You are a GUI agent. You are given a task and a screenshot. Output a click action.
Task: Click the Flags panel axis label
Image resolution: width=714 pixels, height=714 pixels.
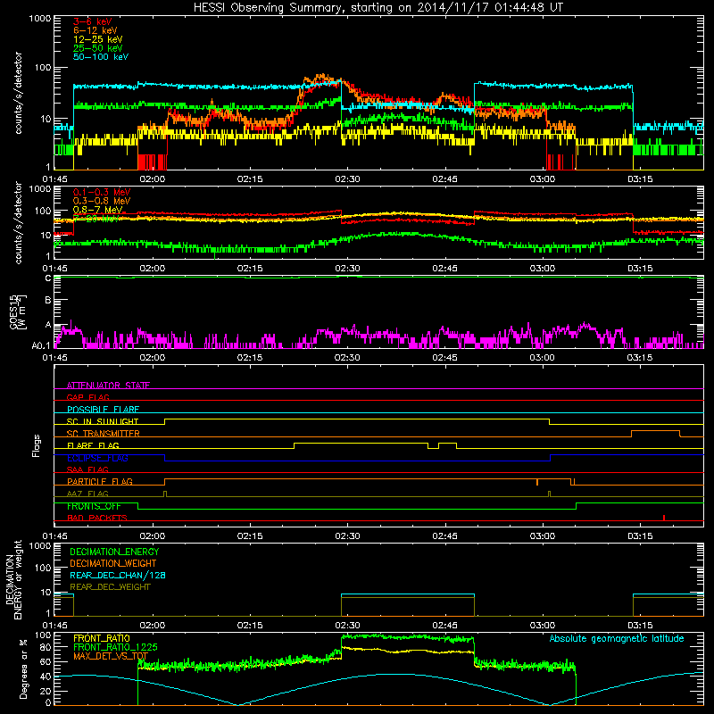tap(36, 445)
